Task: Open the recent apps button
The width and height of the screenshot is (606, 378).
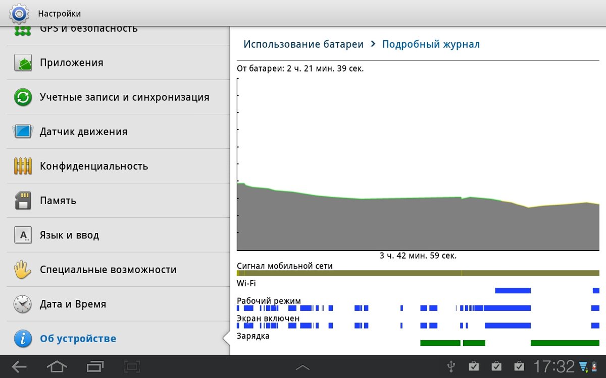Action: 95,366
